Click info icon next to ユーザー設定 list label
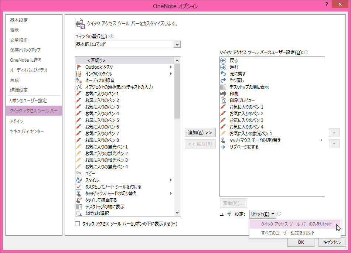The height and width of the screenshot is (253, 351). [306, 52]
